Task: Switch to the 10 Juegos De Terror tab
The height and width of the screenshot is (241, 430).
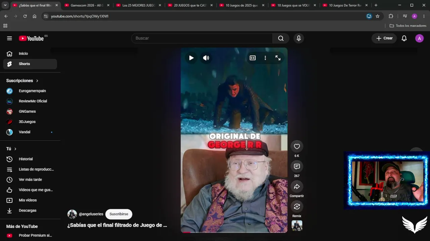Action: click(345, 5)
